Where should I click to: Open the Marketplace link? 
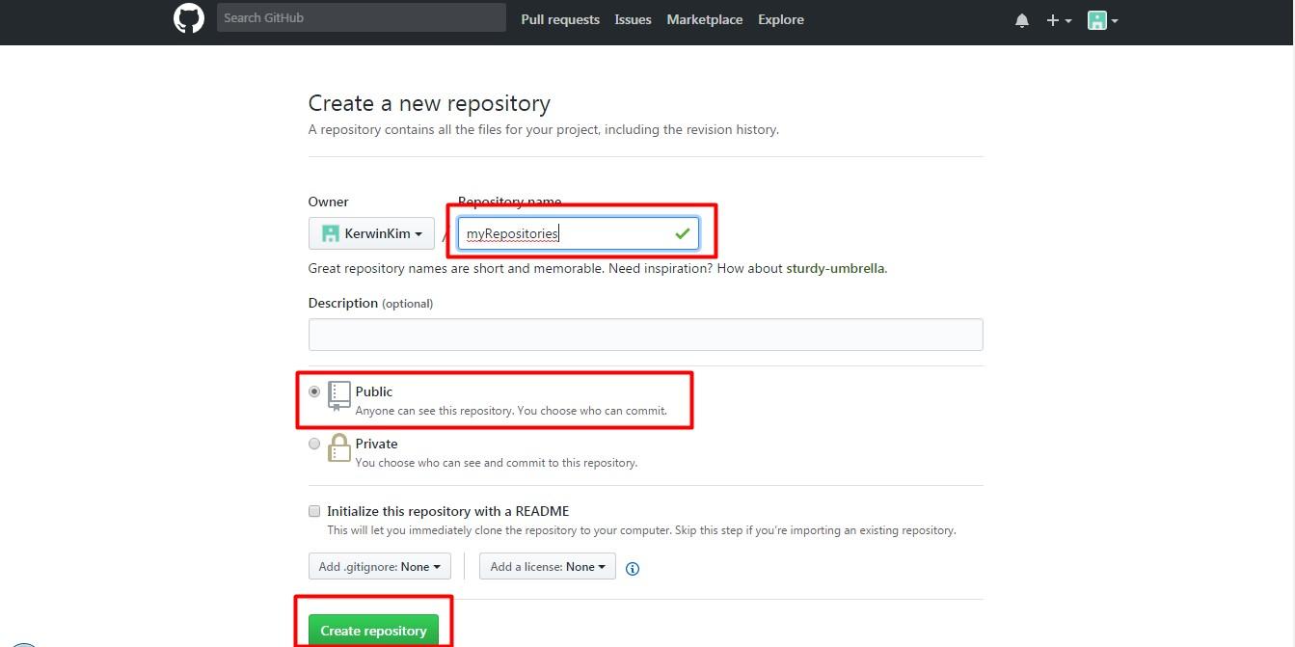click(705, 19)
